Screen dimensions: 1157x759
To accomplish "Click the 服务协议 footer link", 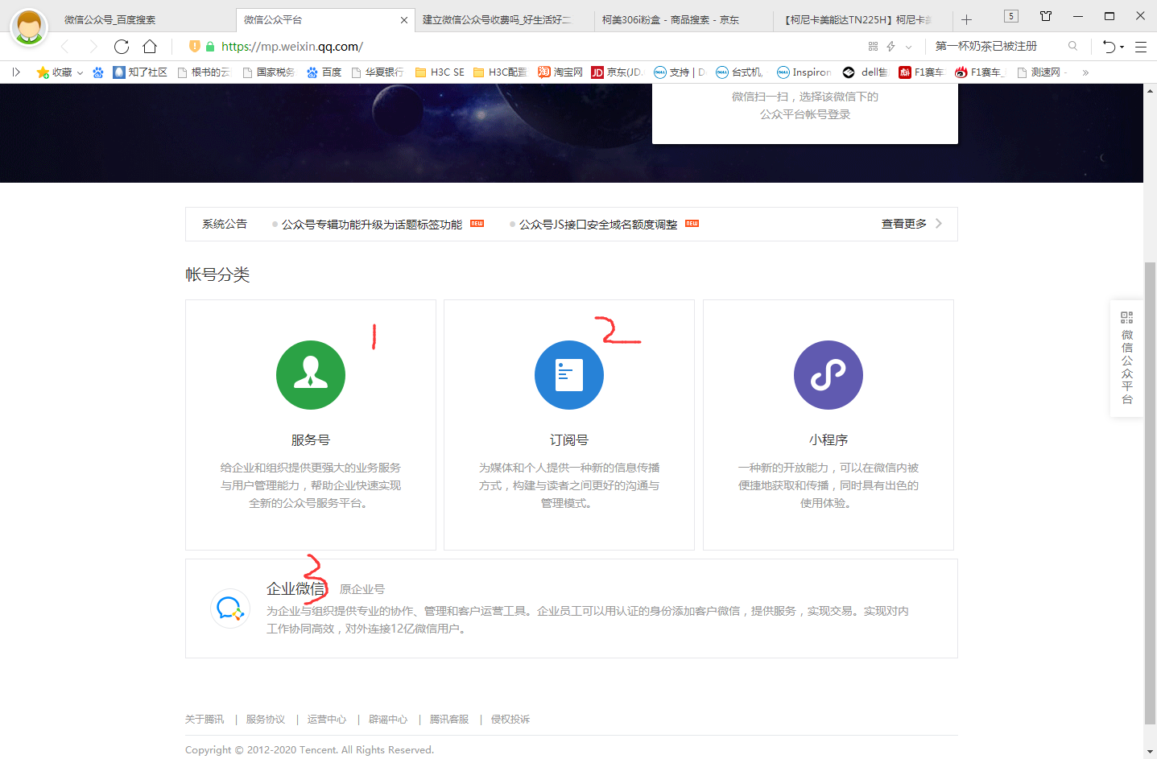I will pyautogui.click(x=265, y=719).
